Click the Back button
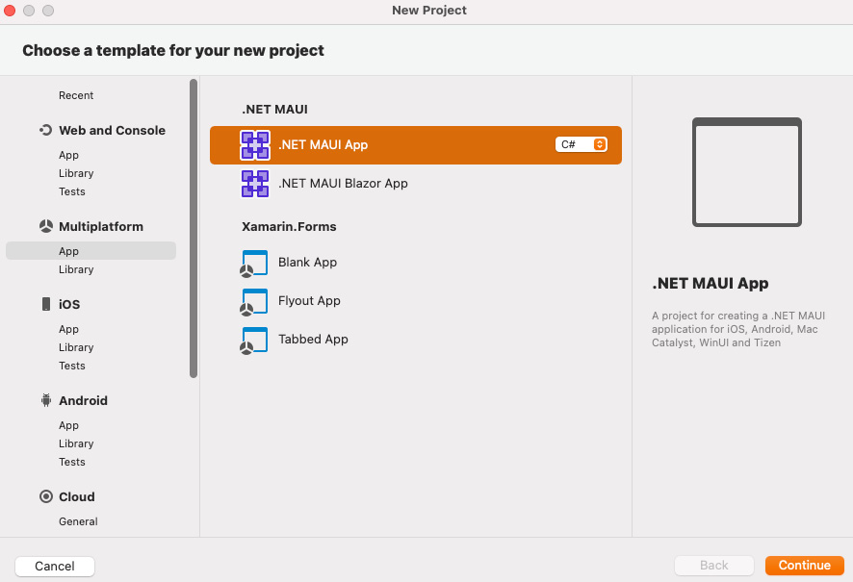Screen dimensions: 853x582 click(714, 566)
